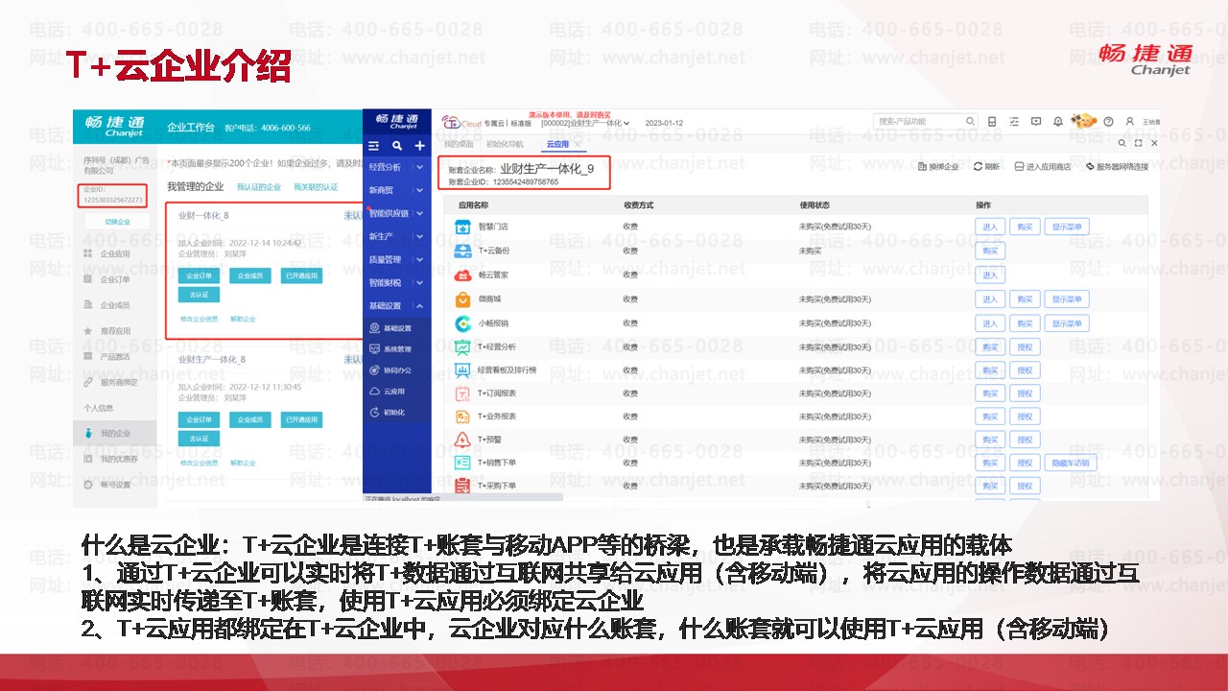Click the user account icon
The height and width of the screenshot is (691, 1228).
pos(1131,122)
